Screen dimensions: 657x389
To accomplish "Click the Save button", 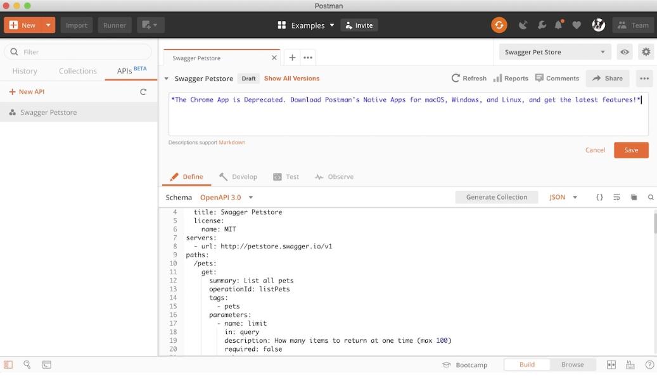I will 631,150.
